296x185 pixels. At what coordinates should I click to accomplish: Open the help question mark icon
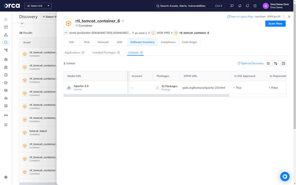pyautogui.click(x=255, y=6)
